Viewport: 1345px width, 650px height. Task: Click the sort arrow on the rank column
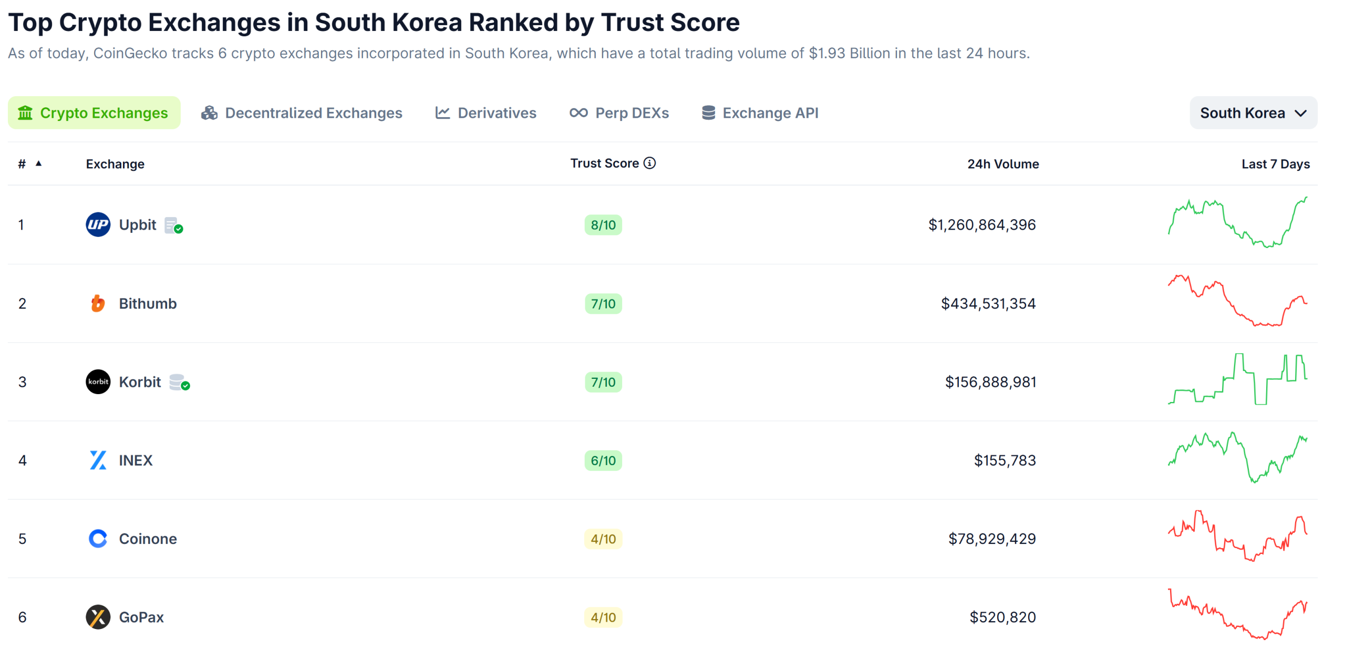[39, 163]
